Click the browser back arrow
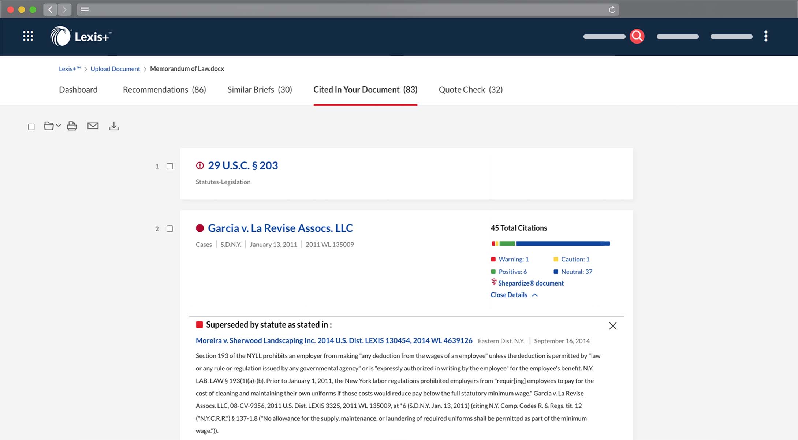 (x=50, y=10)
